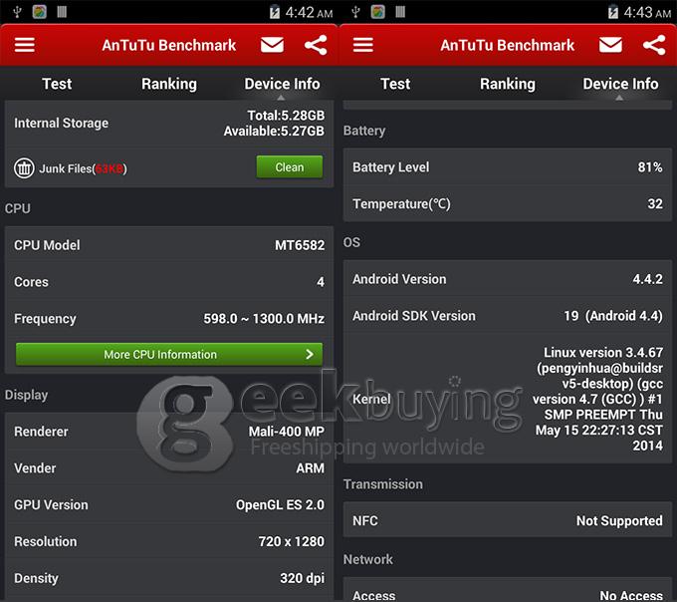Tap colorful app notification icon in right status bar

coord(377,12)
